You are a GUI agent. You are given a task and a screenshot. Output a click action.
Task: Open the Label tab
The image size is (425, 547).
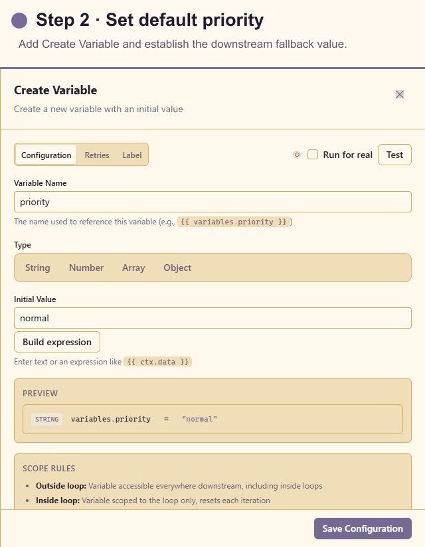(132, 155)
